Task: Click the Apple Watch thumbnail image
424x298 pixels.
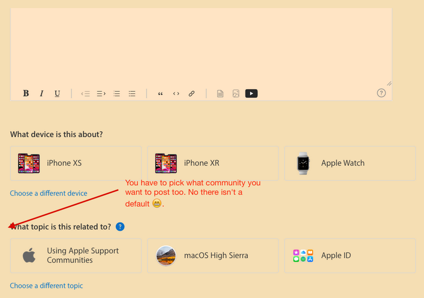Action: [303, 163]
